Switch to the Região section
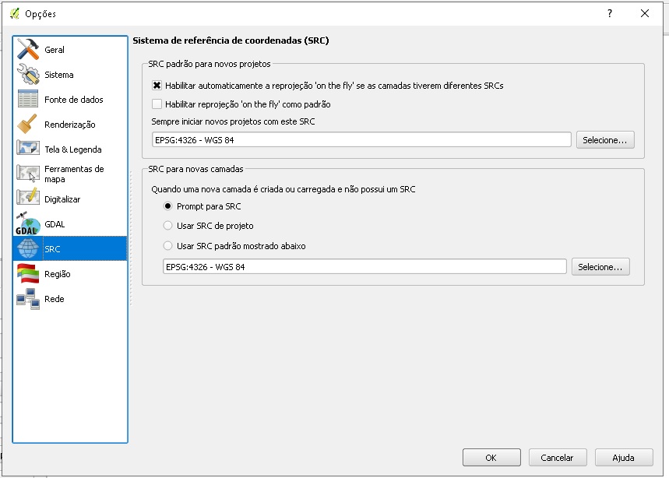Image resolution: width=669 pixels, height=478 pixels. click(58, 274)
